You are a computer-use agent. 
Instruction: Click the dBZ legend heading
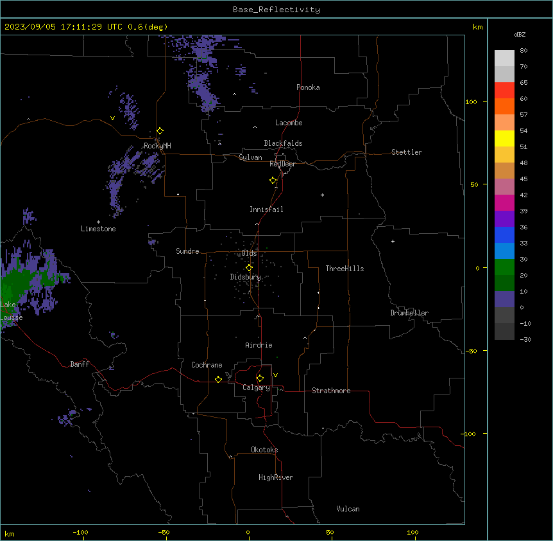pyautogui.click(x=520, y=34)
